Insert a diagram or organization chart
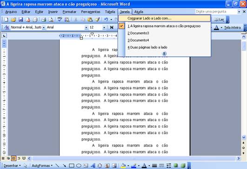The width and height of the screenshot is (247, 169). [100, 166]
